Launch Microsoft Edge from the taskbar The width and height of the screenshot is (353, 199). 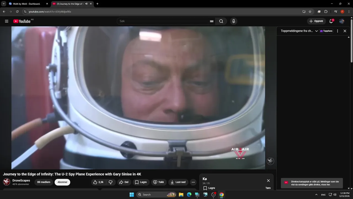tap(189, 195)
